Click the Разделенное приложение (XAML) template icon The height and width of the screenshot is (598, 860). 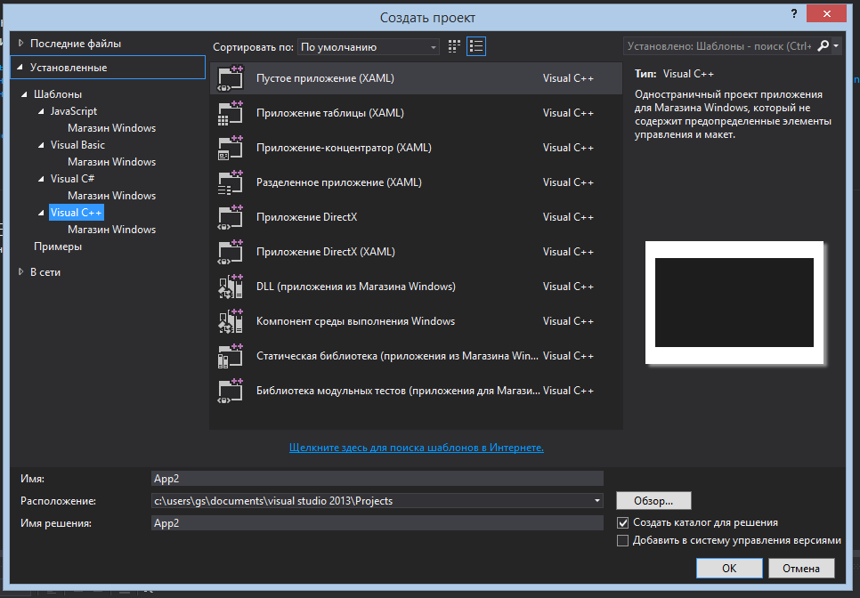pos(231,182)
